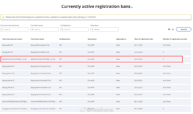Focus the Club (local name) search field
193x114 pixels.
(x=45, y=29)
